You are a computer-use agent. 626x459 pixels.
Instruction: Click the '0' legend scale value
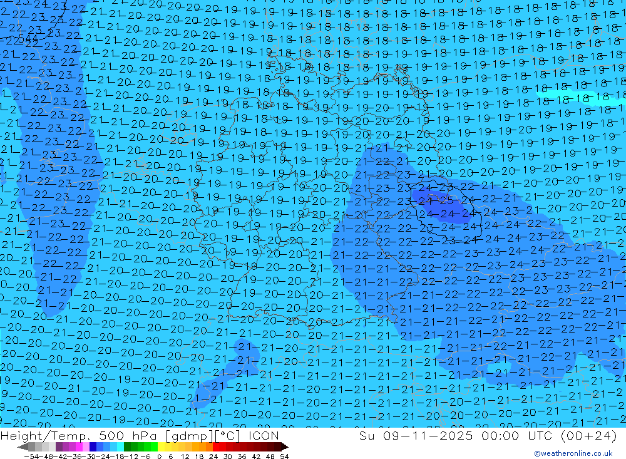(159, 456)
